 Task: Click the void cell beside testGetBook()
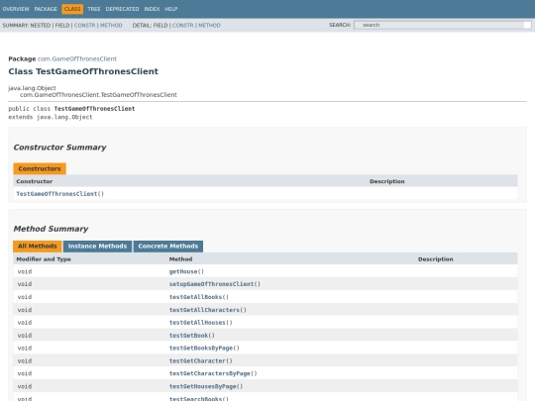[x=25, y=336]
